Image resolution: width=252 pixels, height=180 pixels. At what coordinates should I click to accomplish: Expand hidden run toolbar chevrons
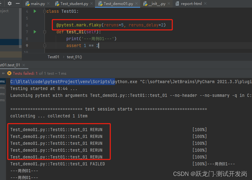point(3,73)
